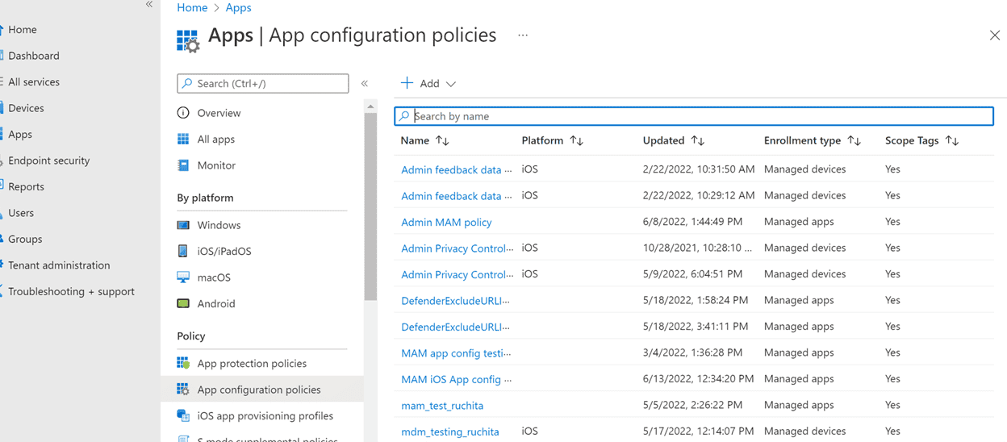Click the Search (Ctrl+/) menu search box
Screen dimensions: 1007x442
pyautogui.click(x=263, y=83)
